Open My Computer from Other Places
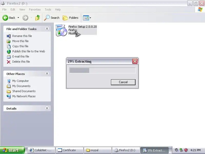Image resolution: width=205 pixels, height=154 pixels. (20, 81)
